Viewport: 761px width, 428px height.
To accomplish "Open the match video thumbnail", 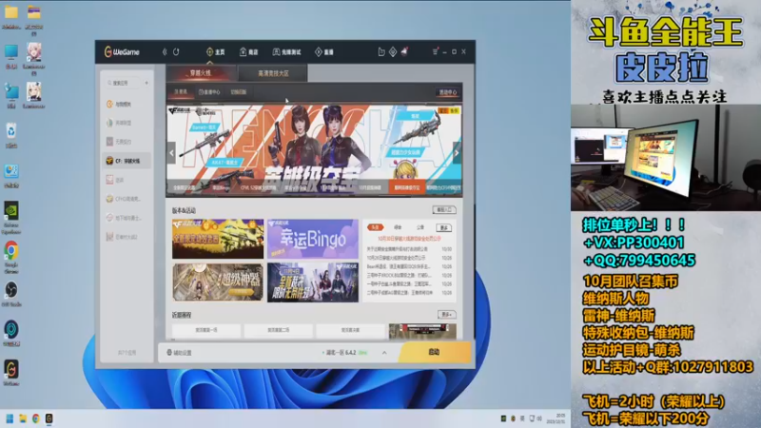I will [x=422, y=331].
